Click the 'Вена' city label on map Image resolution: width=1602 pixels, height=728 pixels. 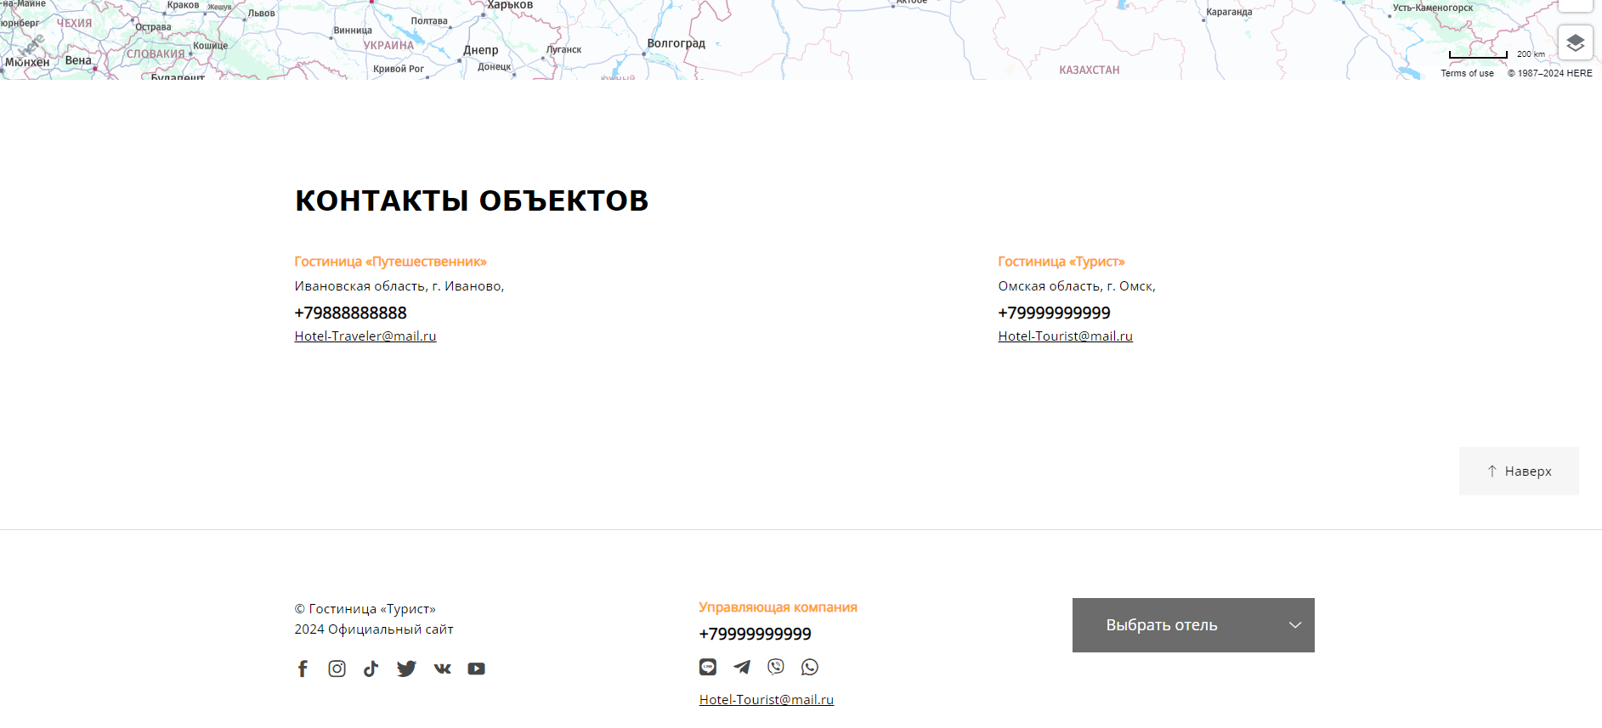click(78, 60)
